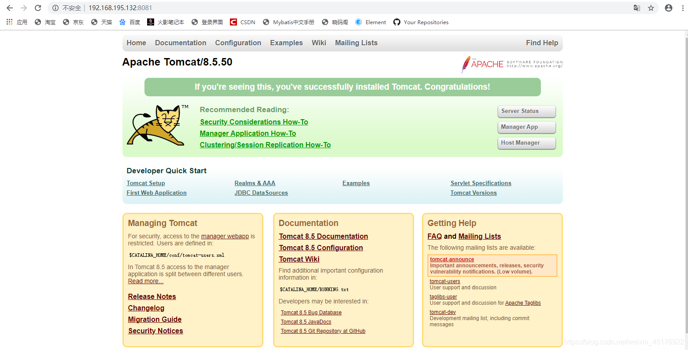Open Tomcat 8.5 JavaDocs link
This screenshot has width=688, height=350.
pyautogui.click(x=306, y=322)
